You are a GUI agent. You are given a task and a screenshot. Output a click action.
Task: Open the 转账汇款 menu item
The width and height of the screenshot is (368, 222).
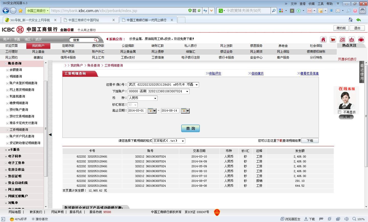click(157, 46)
